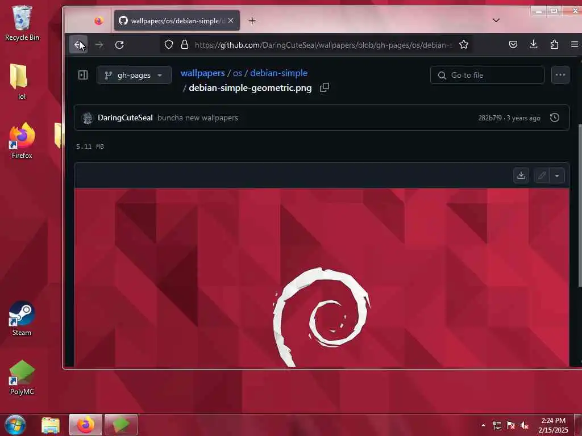Click the browser forward arrow
The width and height of the screenshot is (582, 436).
point(99,45)
